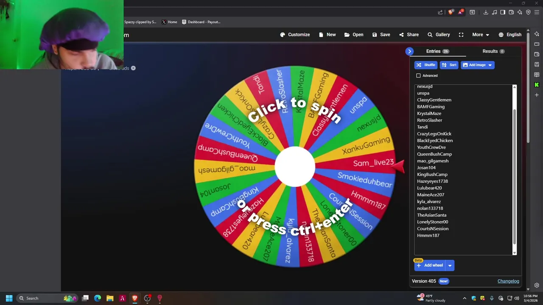Toggle the browser sidebar panel icon
The image size is (543, 305).
pos(503,12)
